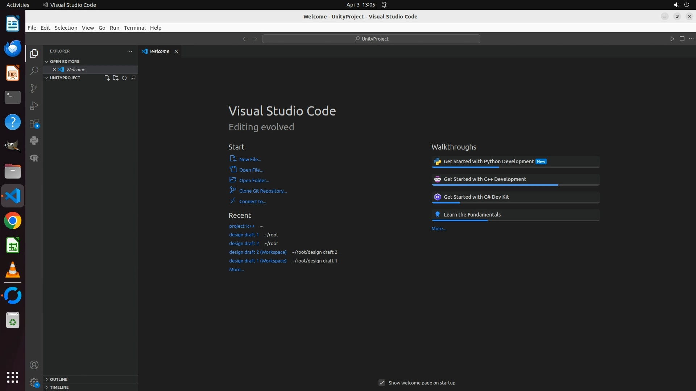Viewport: 696px width, 391px height.
Task: Click the Split Editor layout icon
Action: click(682, 39)
